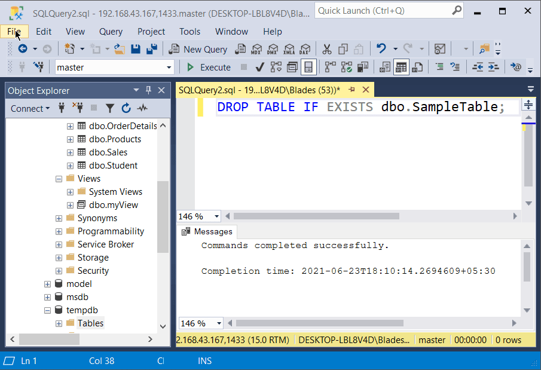
Task: Open the Connect dropdown in Object Explorer
Action: pos(29,108)
